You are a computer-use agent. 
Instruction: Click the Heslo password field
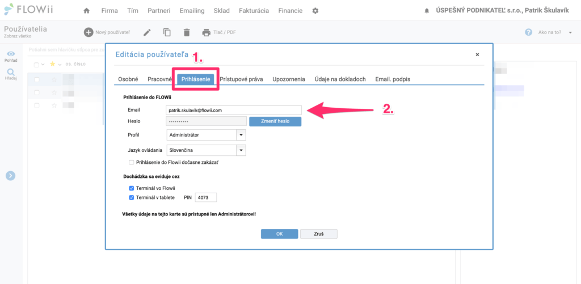pos(207,121)
